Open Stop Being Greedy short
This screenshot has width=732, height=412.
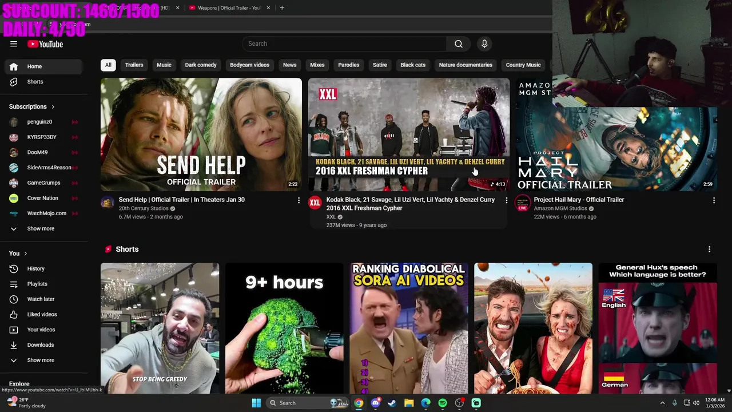160,328
